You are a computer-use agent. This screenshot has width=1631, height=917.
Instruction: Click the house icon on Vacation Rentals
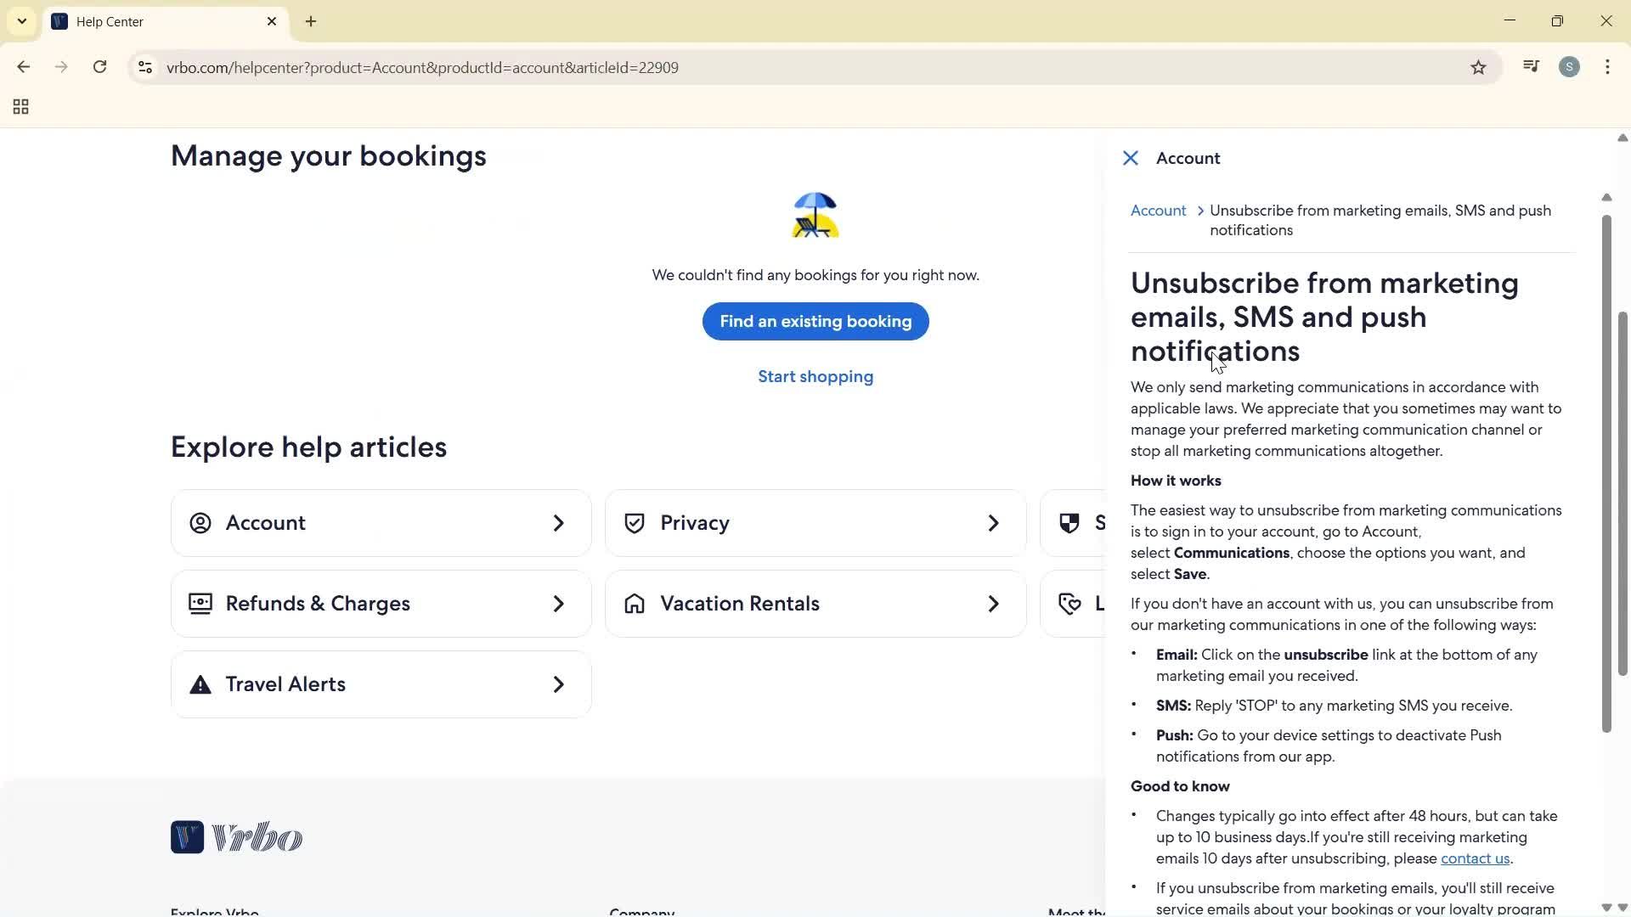[x=635, y=604]
